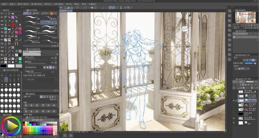The height and width of the screenshot is (138, 259).
Task: Zoom out with navigator minus icon
Action: click(246, 25)
